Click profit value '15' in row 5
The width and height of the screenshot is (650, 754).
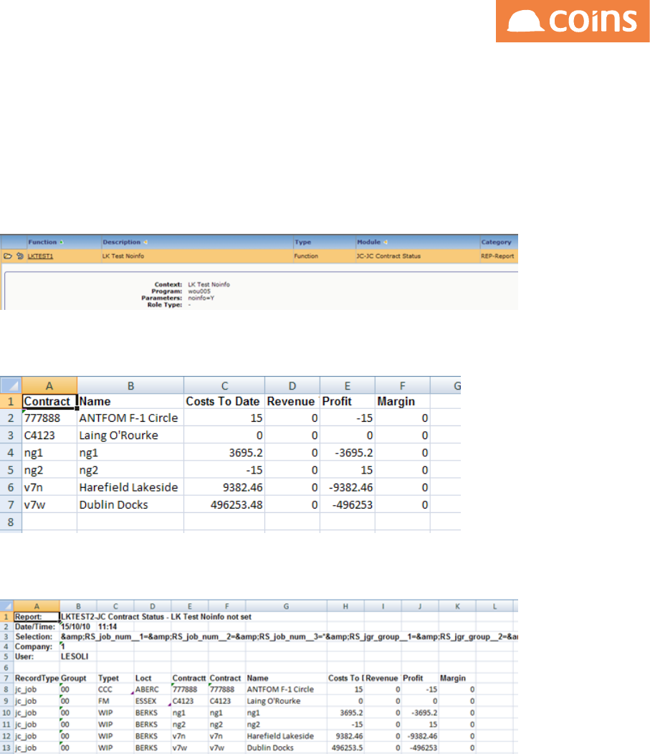click(348, 470)
